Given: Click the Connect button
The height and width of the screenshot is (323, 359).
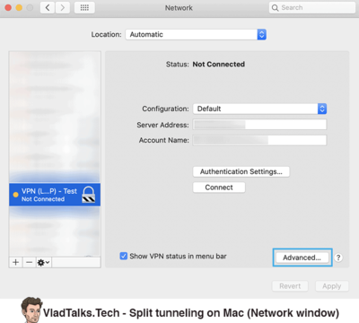Looking at the screenshot, I should (219, 188).
